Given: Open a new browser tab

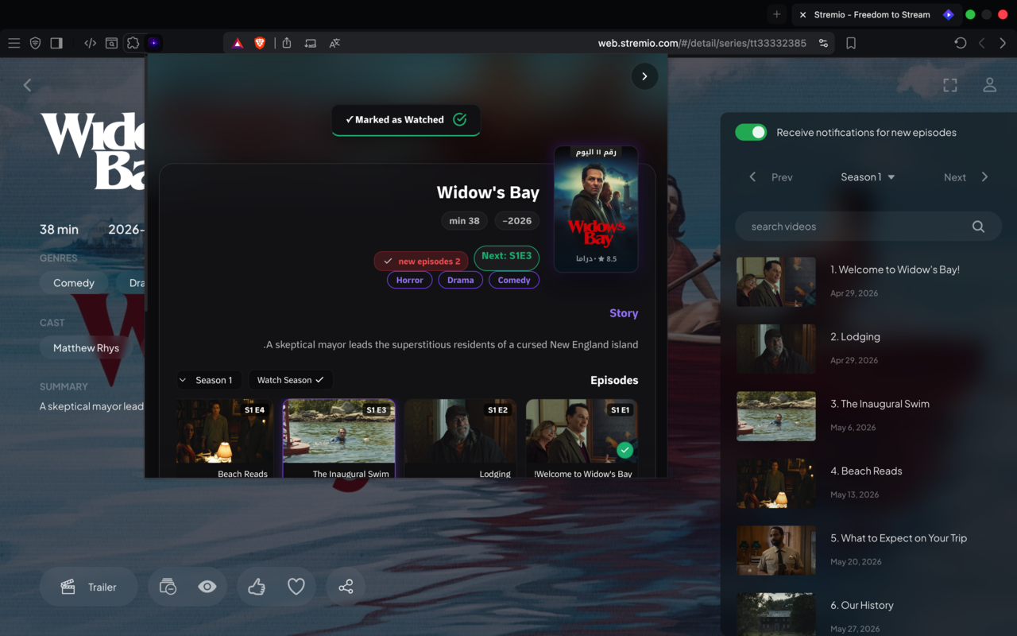Looking at the screenshot, I should 777,14.
